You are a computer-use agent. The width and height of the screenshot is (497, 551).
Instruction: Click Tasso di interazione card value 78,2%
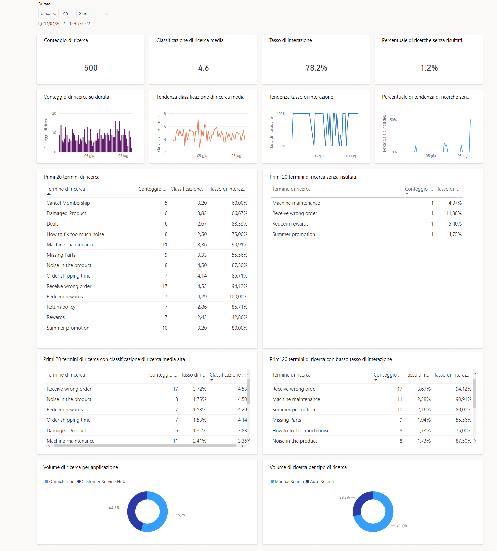click(316, 68)
